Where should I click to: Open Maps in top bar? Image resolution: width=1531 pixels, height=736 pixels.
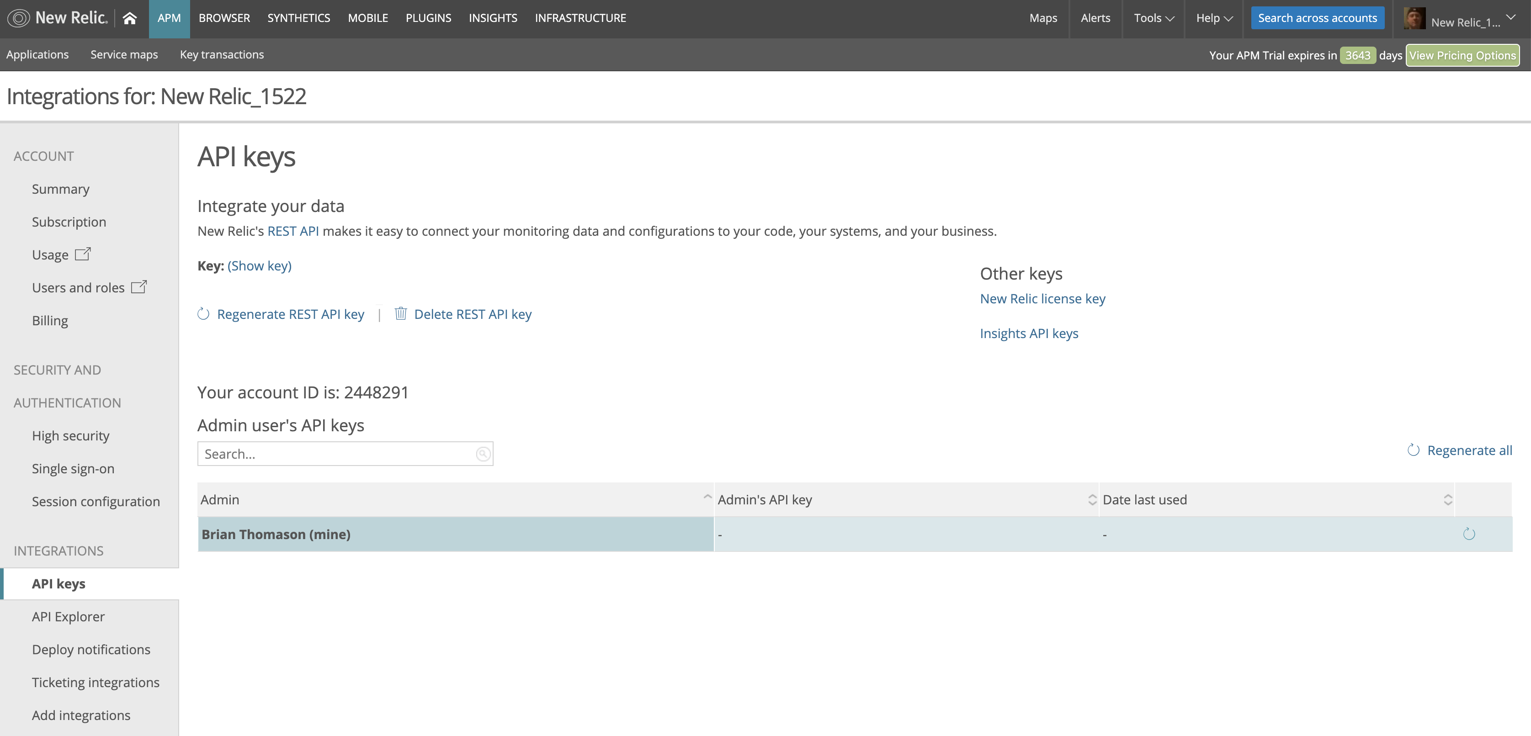click(1043, 18)
